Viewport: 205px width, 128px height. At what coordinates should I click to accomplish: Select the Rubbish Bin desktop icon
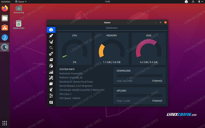point(19,25)
